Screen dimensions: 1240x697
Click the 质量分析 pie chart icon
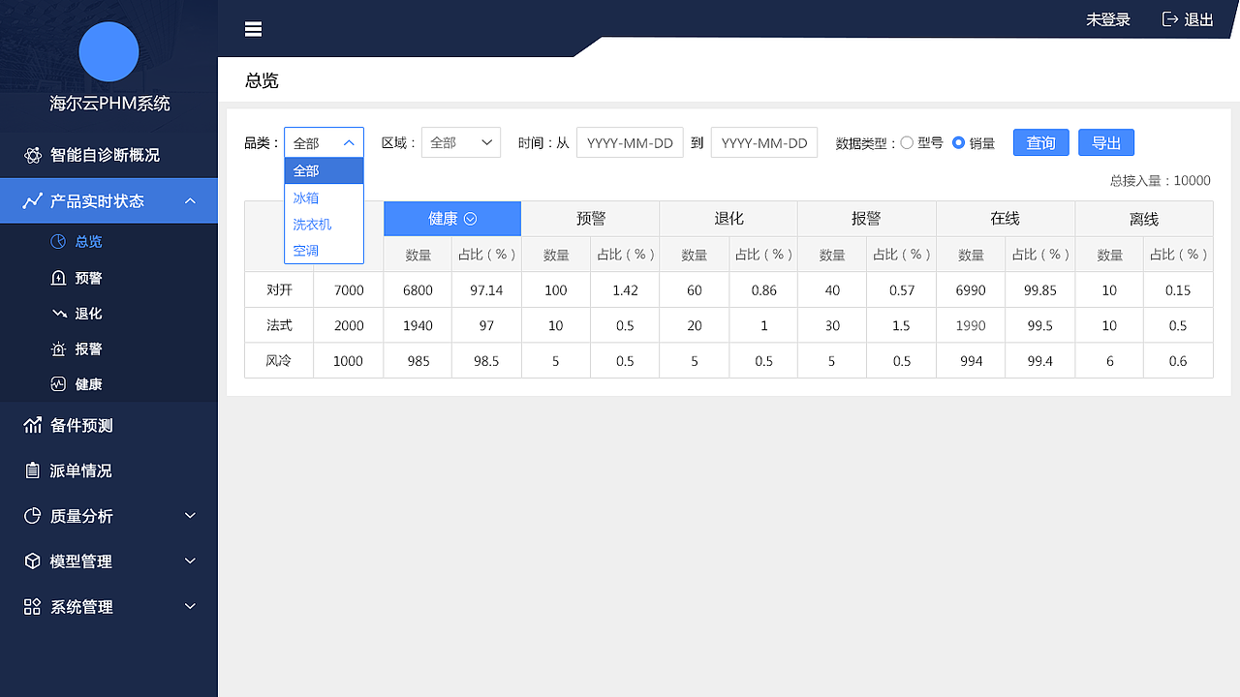[x=33, y=516]
